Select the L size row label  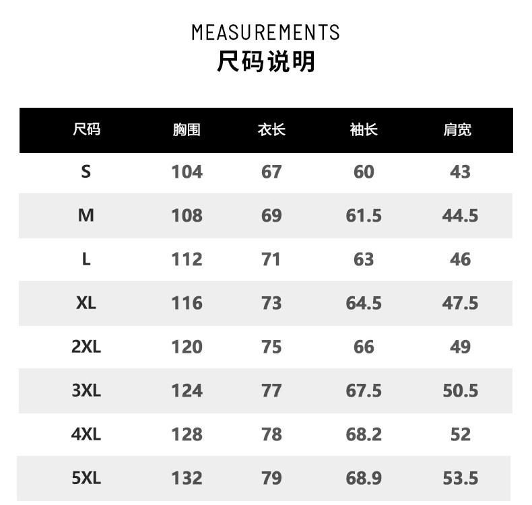coord(86,259)
